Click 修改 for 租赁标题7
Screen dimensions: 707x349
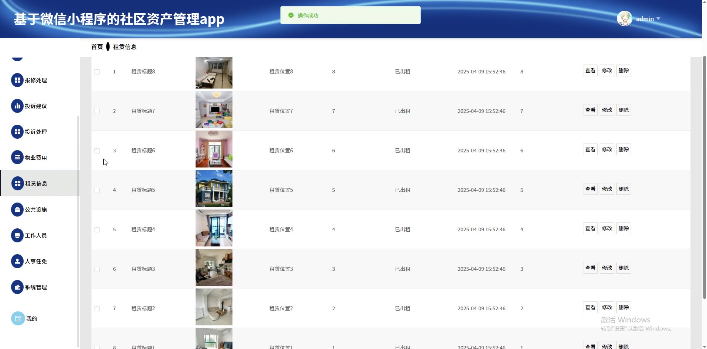coord(607,110)
